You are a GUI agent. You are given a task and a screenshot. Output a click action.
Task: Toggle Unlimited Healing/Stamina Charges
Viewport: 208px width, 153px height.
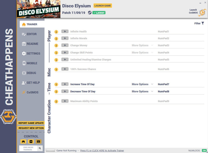pos(65,59)
